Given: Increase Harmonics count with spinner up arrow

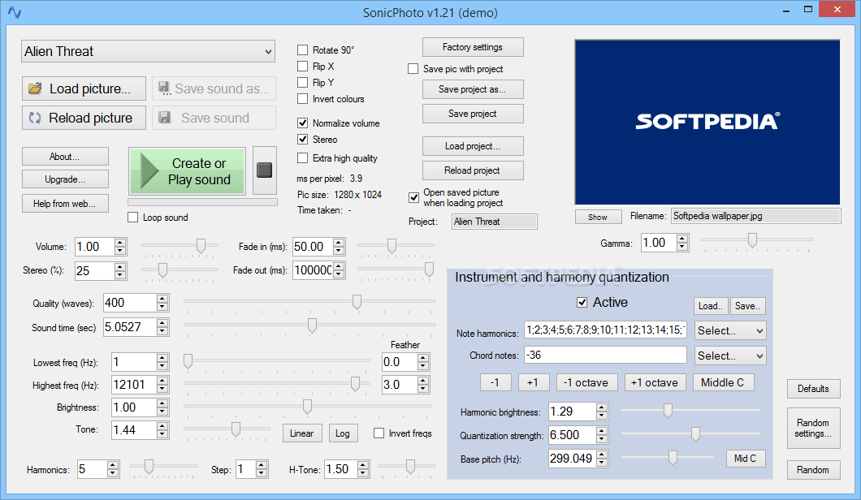Looking at the screenshot, I should (x=113, y=465).
